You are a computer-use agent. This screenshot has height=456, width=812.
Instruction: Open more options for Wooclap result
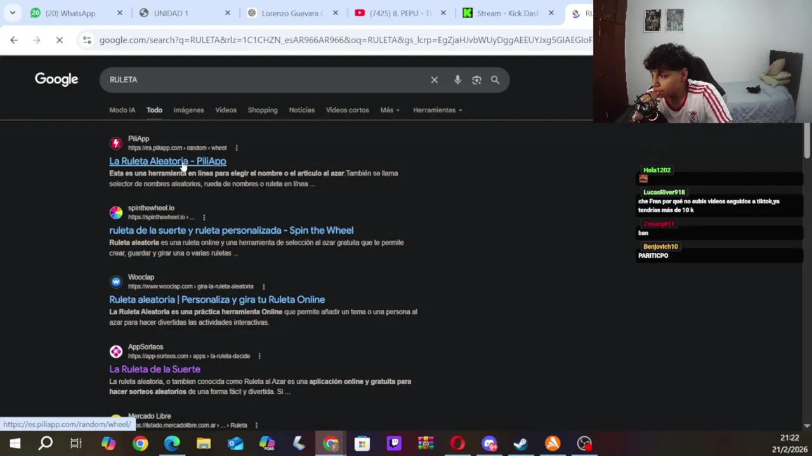coord(263,286)
